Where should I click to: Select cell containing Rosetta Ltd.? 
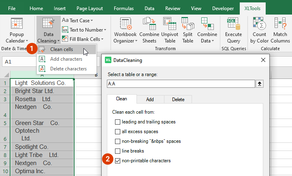click(x=42, y=99)
